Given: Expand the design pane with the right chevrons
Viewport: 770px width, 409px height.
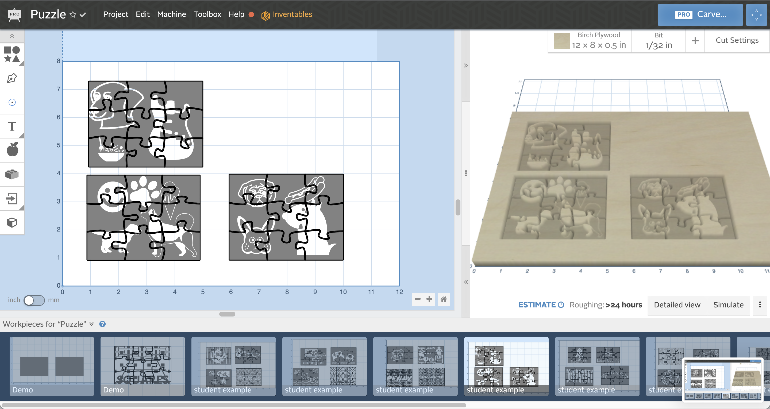Looking at the screenshot, I should [x=466, y=65].
